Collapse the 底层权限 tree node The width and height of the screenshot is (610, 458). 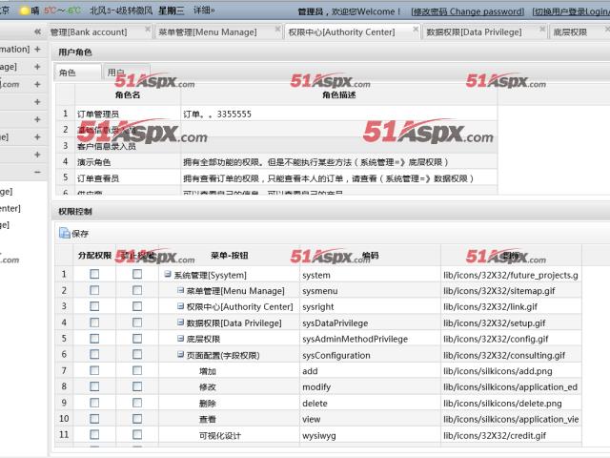(x=180, y=339)
